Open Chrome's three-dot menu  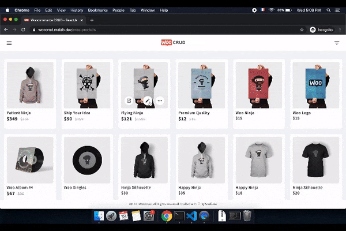(x=340, y=29)
